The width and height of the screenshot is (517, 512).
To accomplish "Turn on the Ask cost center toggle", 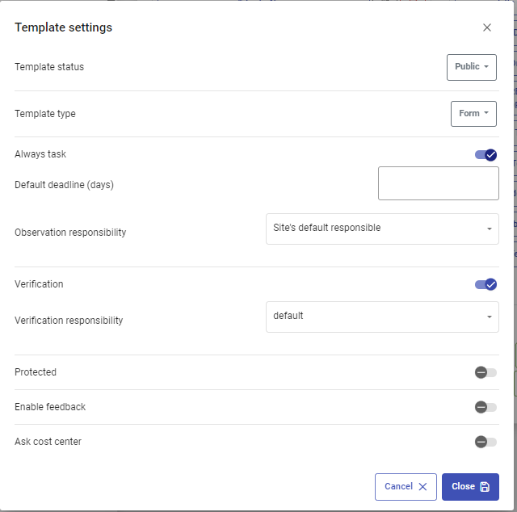I will tap(485, 442).
